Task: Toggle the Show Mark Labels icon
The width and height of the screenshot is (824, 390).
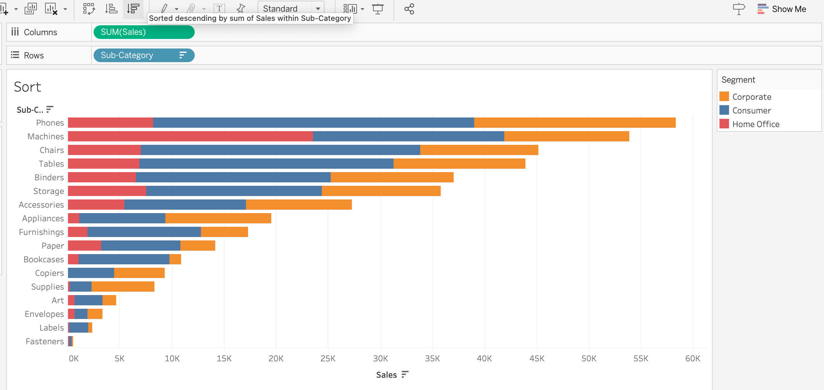Action: pos(219,9)
